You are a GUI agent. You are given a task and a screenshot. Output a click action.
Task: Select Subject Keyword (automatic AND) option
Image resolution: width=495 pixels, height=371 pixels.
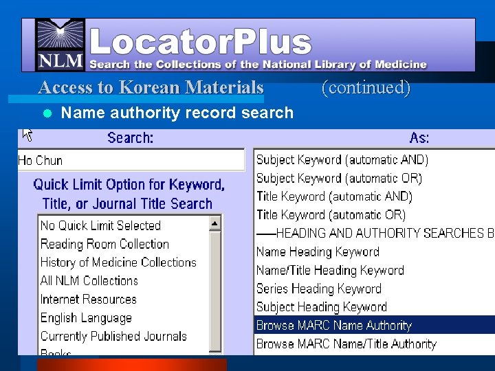pyautogui.click(x=375, y=159)
